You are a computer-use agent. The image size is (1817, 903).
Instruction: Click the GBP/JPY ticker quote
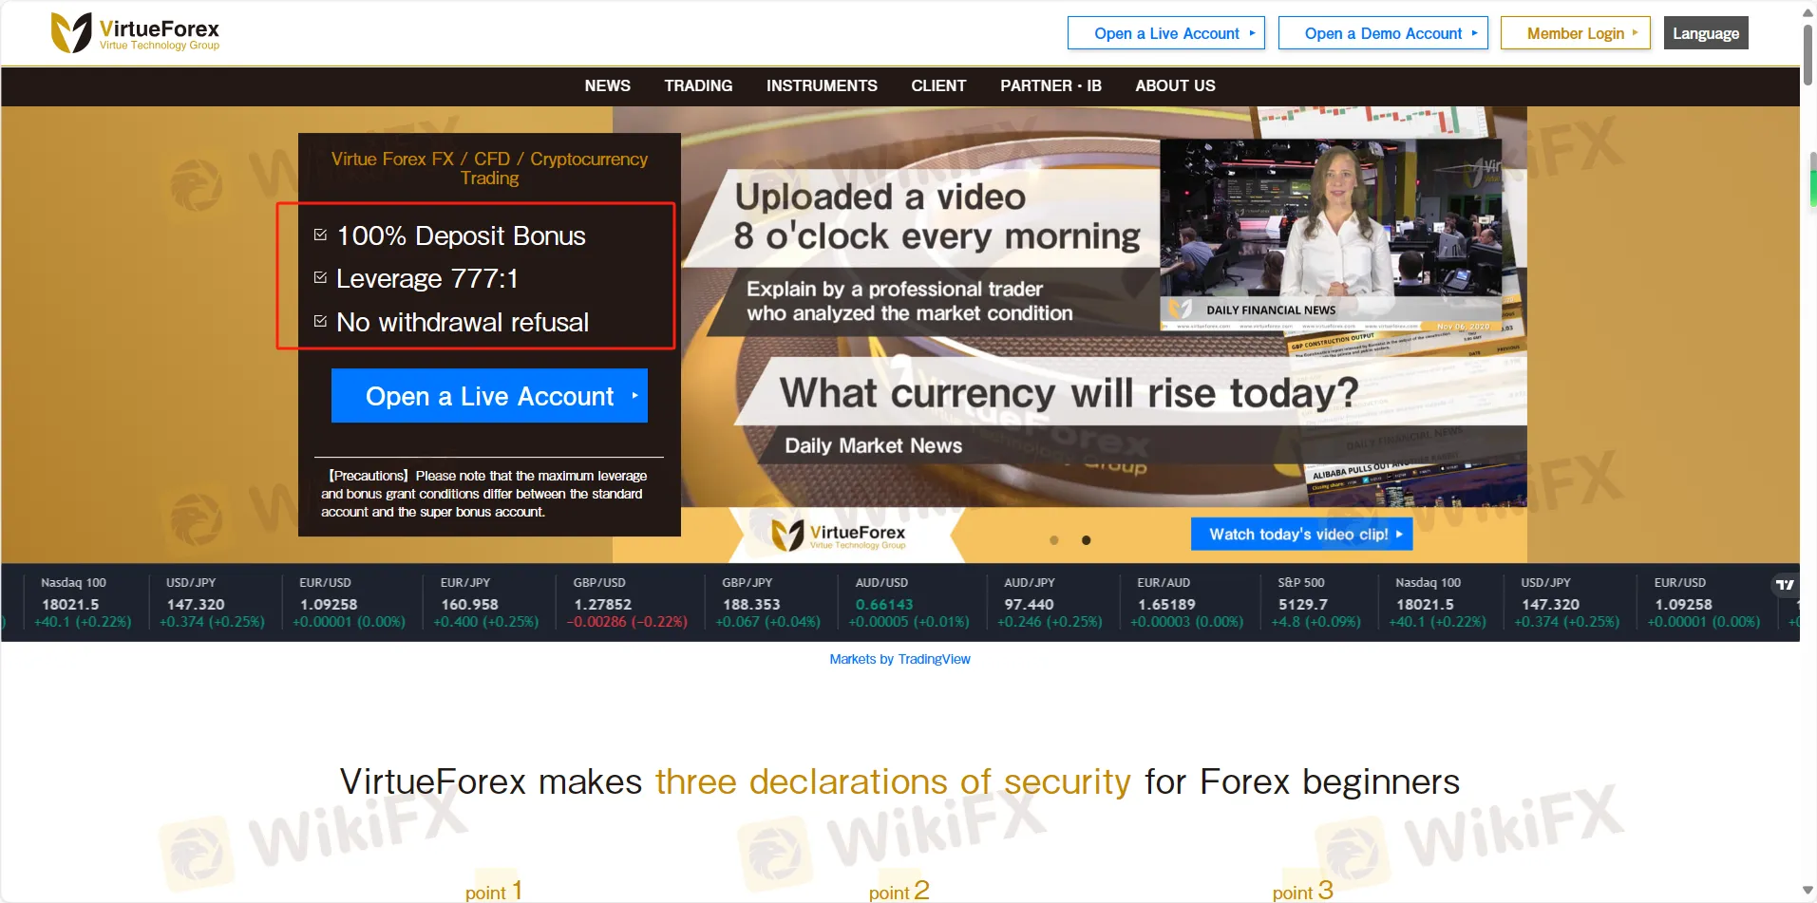click(770, 603)
